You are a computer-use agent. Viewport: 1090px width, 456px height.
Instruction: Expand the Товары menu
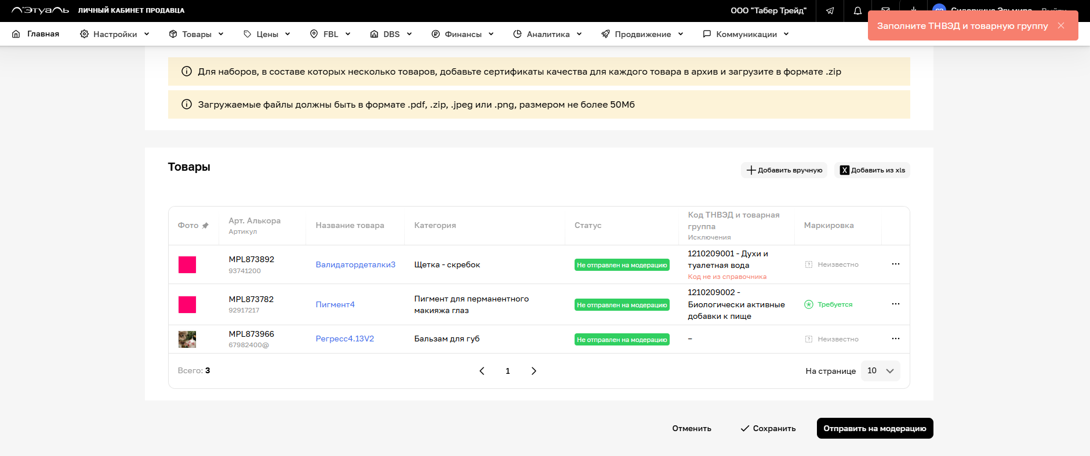coord(196,34)
